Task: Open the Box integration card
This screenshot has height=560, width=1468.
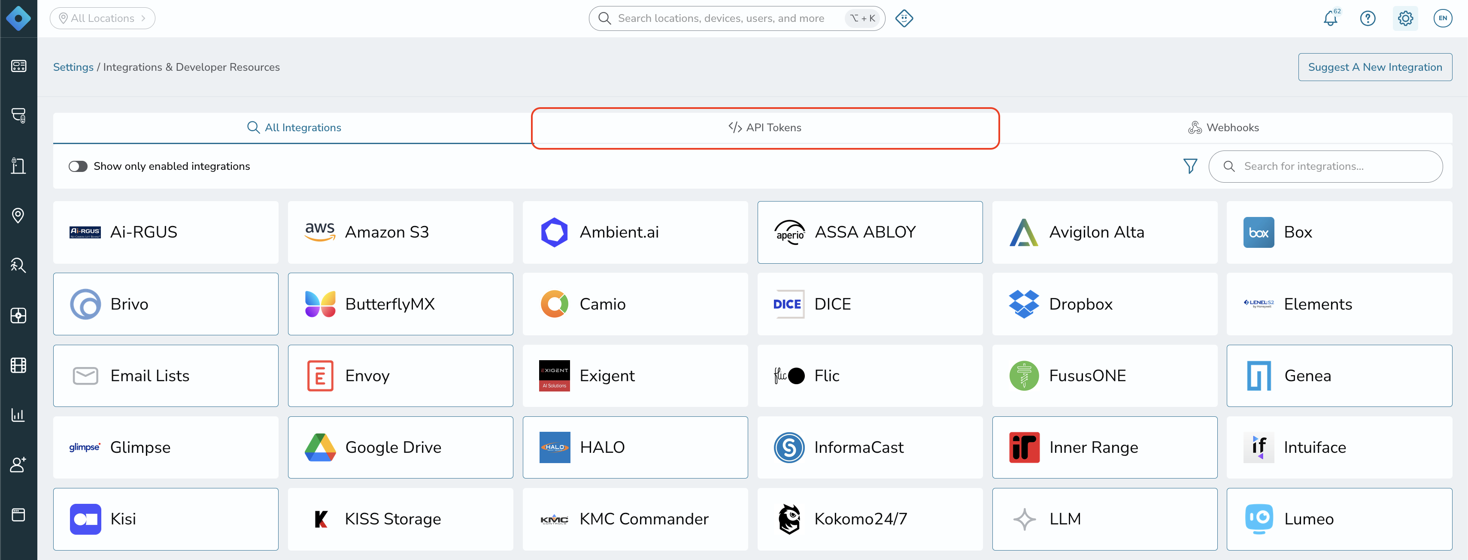Action: click(1340, 232)
